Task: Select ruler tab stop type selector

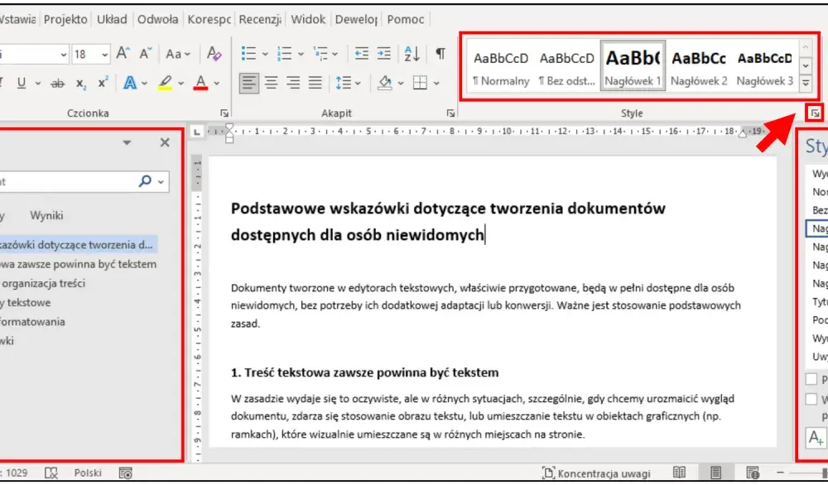Action: pyautogui.click(x=196, y=132)
